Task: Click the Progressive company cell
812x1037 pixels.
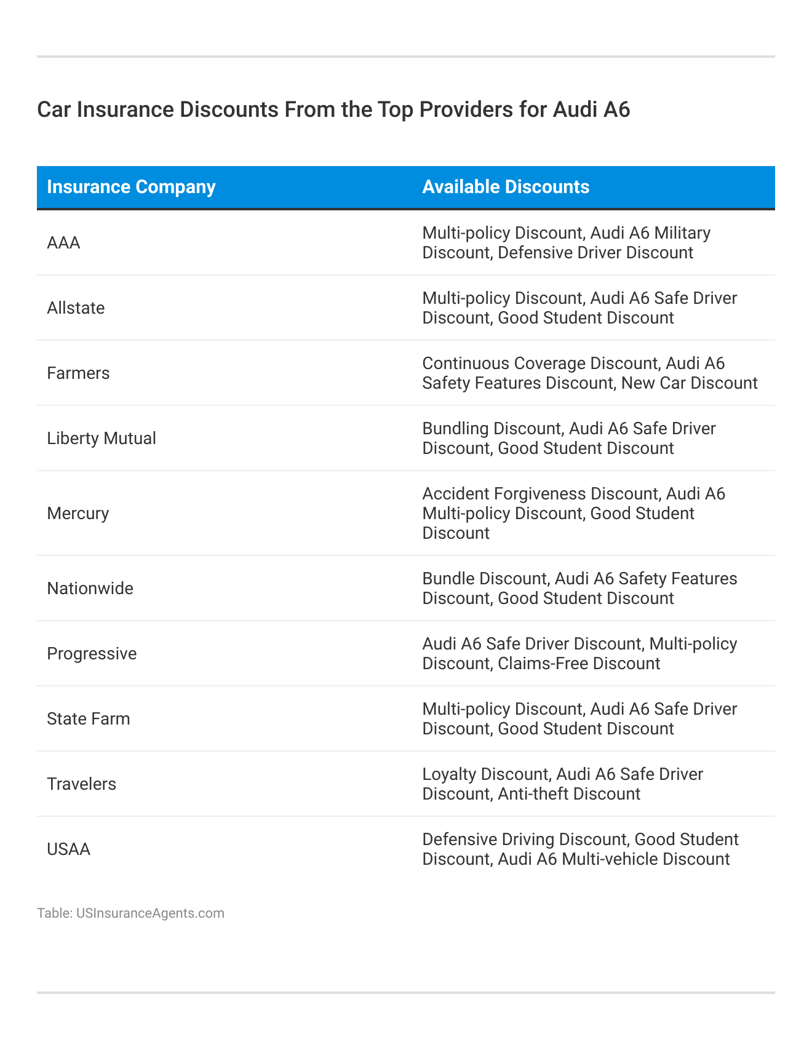Action: coord(92,654)
